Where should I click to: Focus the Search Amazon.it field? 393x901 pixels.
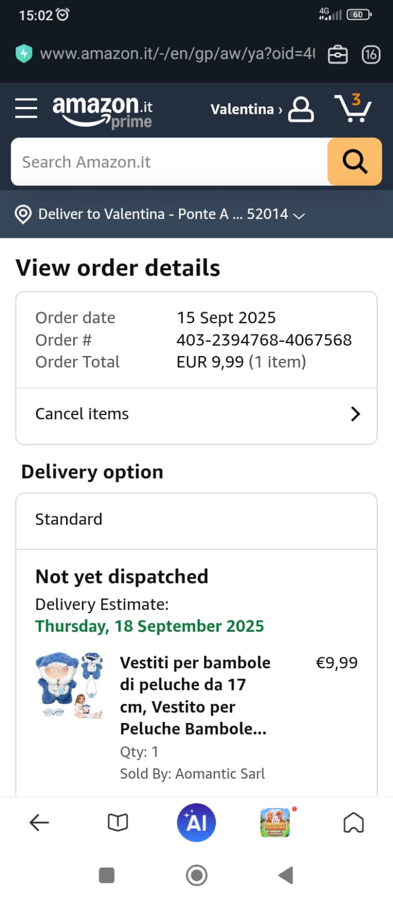pyautogui.click(x=169, y=162)
